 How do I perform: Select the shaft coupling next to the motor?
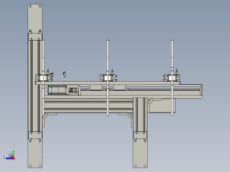click(73, 90)
